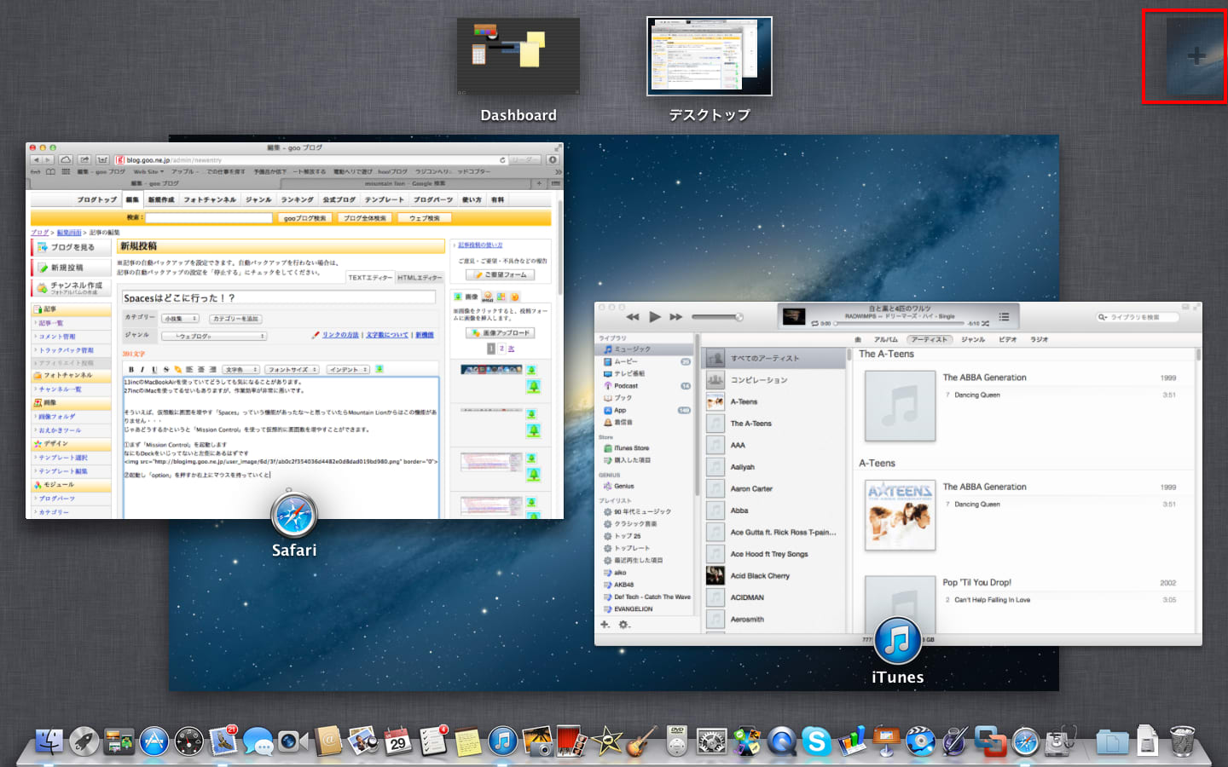The width and height of the screenshot is (1228, 767).
Task: Click the iTunes Up Next list icon
Action: coord(1004,317)
